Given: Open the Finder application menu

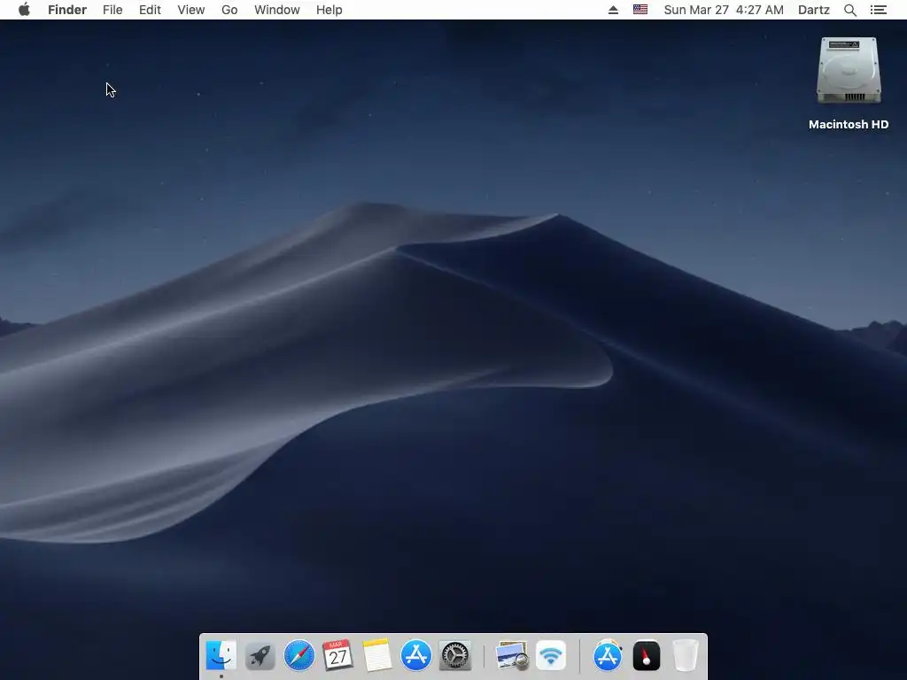Looking at the screenshot, I should click(x=67, y=10).
